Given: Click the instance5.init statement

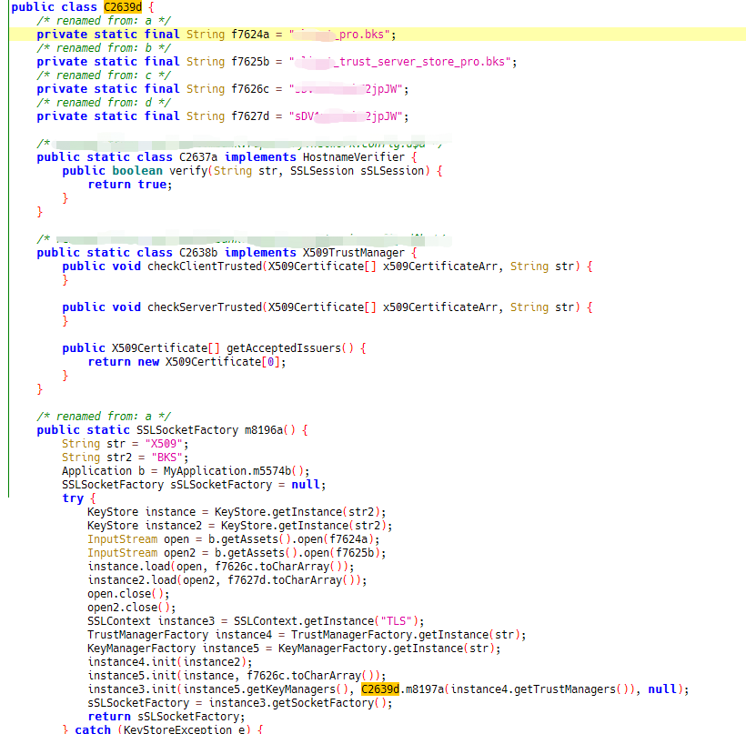Looking at the screenshot, I should [x=237, y=676].
